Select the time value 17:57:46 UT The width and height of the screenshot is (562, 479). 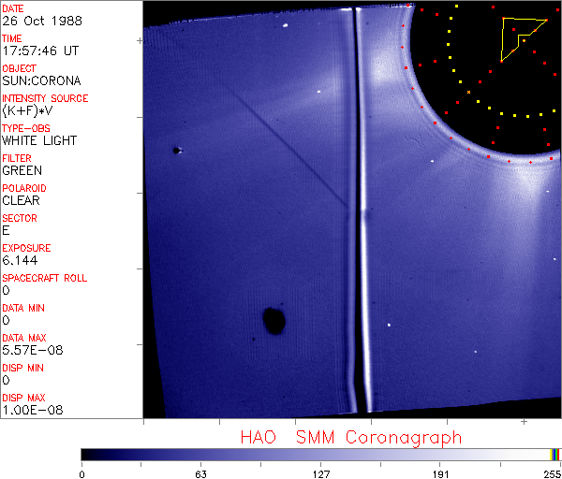[40, 51]
